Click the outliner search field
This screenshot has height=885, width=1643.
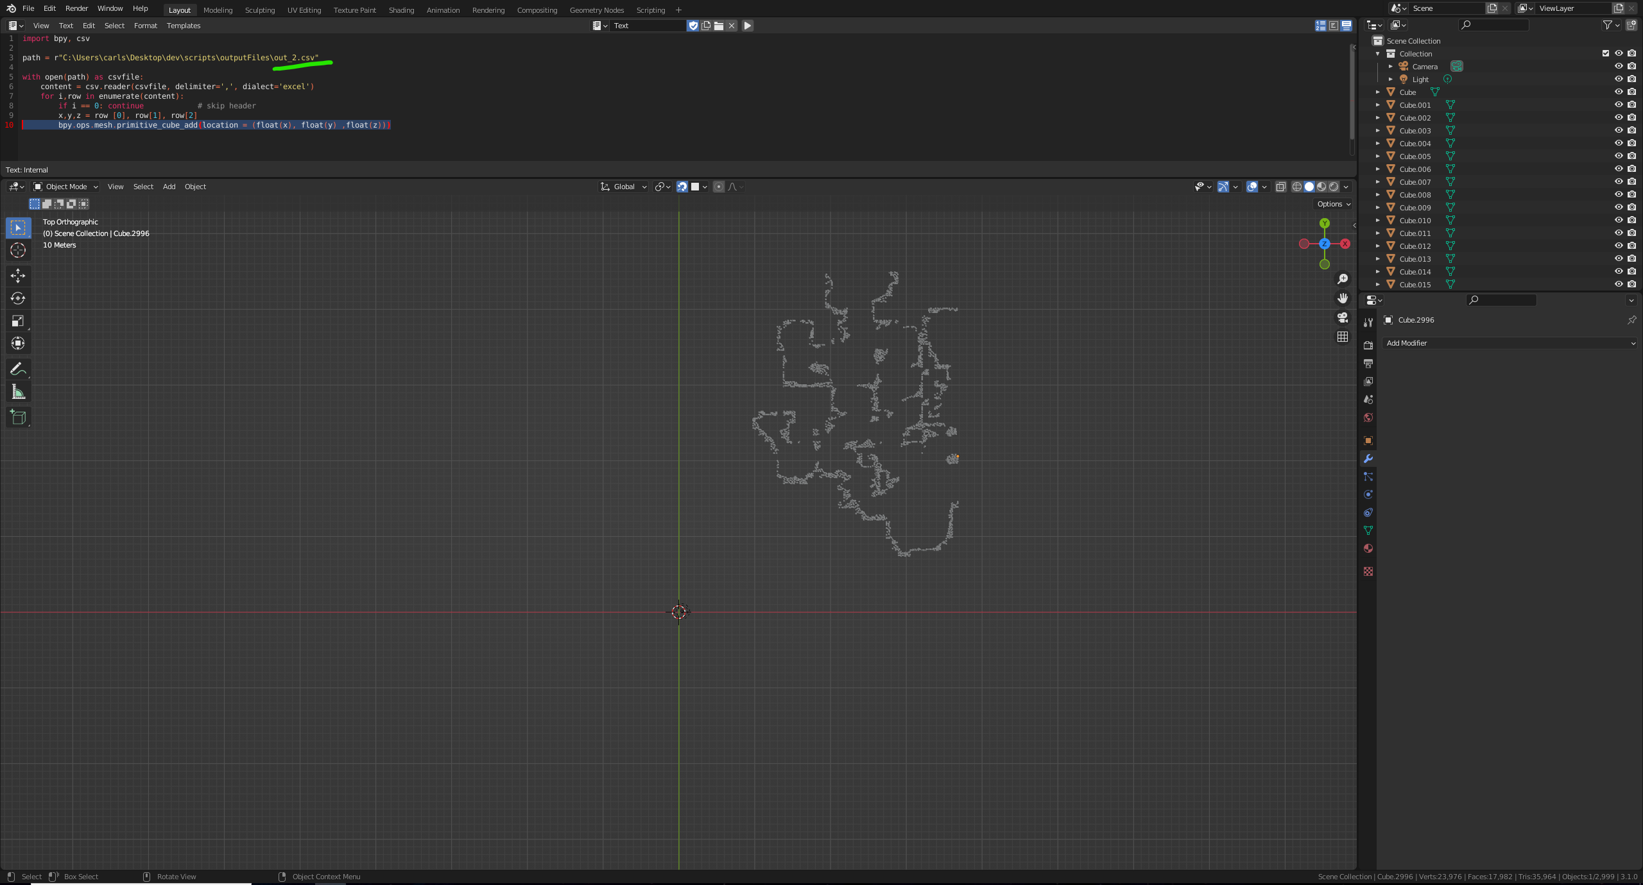(x=1495, y=25)
